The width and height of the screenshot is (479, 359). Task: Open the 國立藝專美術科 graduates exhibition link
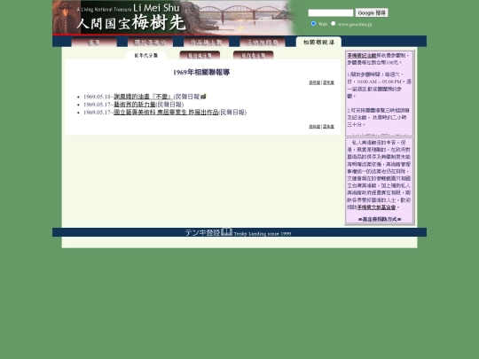coord(166,113)
